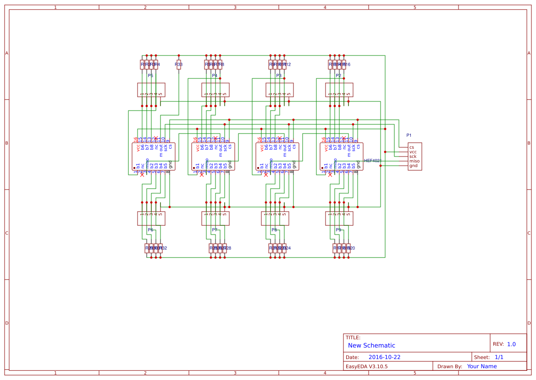Screen dimensions: 536x380
Task: Select the gnd pin on connector P1
Action: pyautogui.click(x=413, y=166)
